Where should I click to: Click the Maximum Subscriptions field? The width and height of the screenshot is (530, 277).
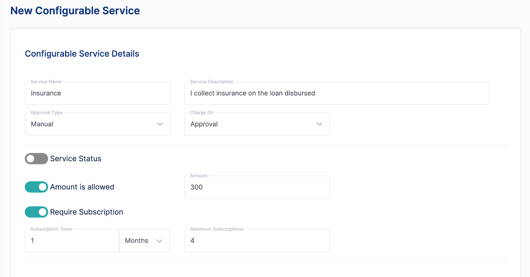pyautogui.click(x=257, y=241)
